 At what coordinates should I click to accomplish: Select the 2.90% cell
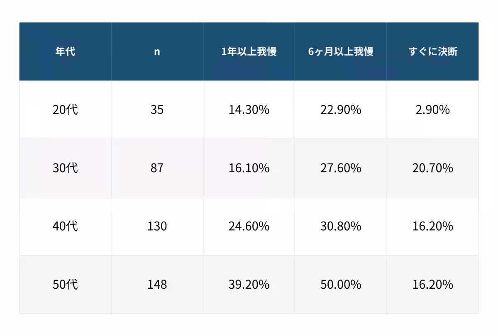click(x=432, y=110)
